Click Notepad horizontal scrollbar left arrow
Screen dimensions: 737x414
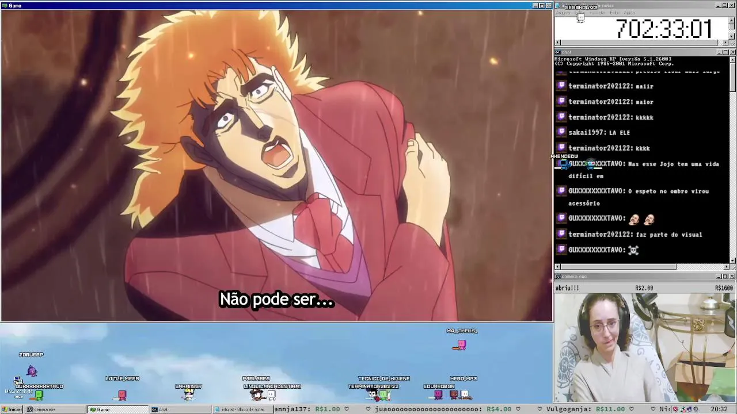coord(558,43)
